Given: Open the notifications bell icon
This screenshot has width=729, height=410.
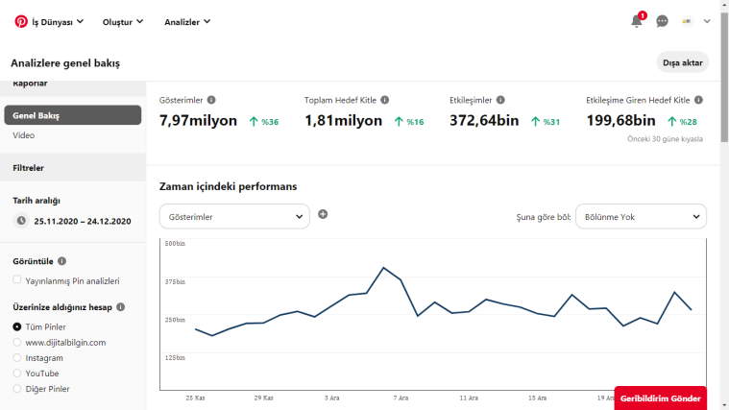Looking at the screenshot, I should (637, 21).
